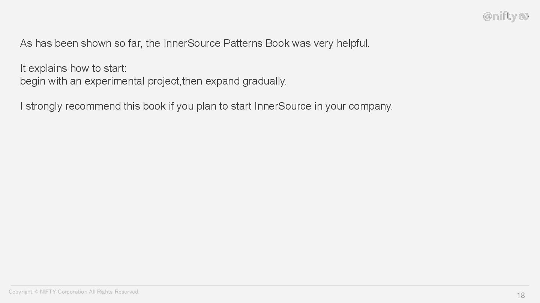540x303 pixels.
Task: Click the word "Copyright" in the footer
Action: tap(21, 292)
